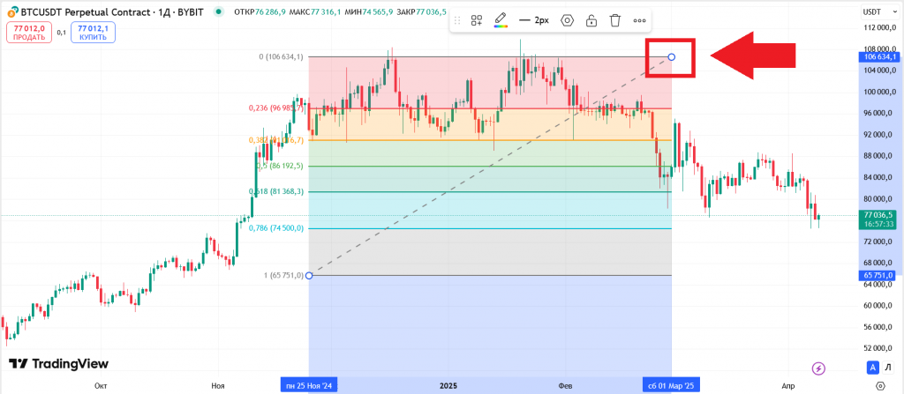Click the Фев label on time axis

566,385
